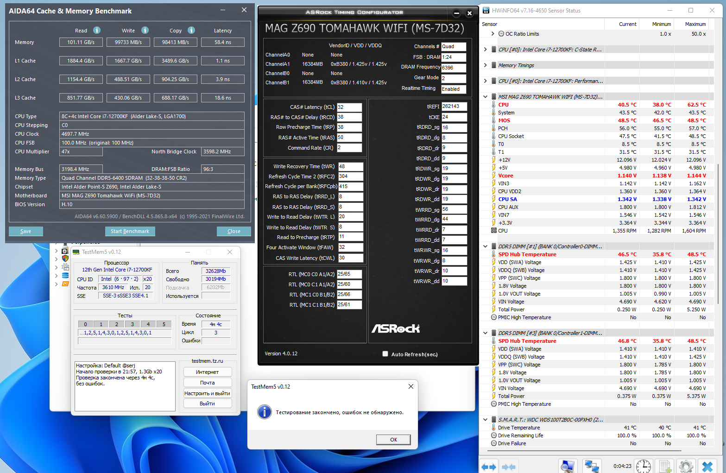The image size is (726, 473).
Task: Click Save in the AIDA64 benchmark window
Action: (26, 231)
